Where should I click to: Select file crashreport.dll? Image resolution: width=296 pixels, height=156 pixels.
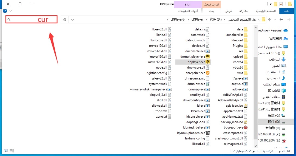click(x=235, y=133)
